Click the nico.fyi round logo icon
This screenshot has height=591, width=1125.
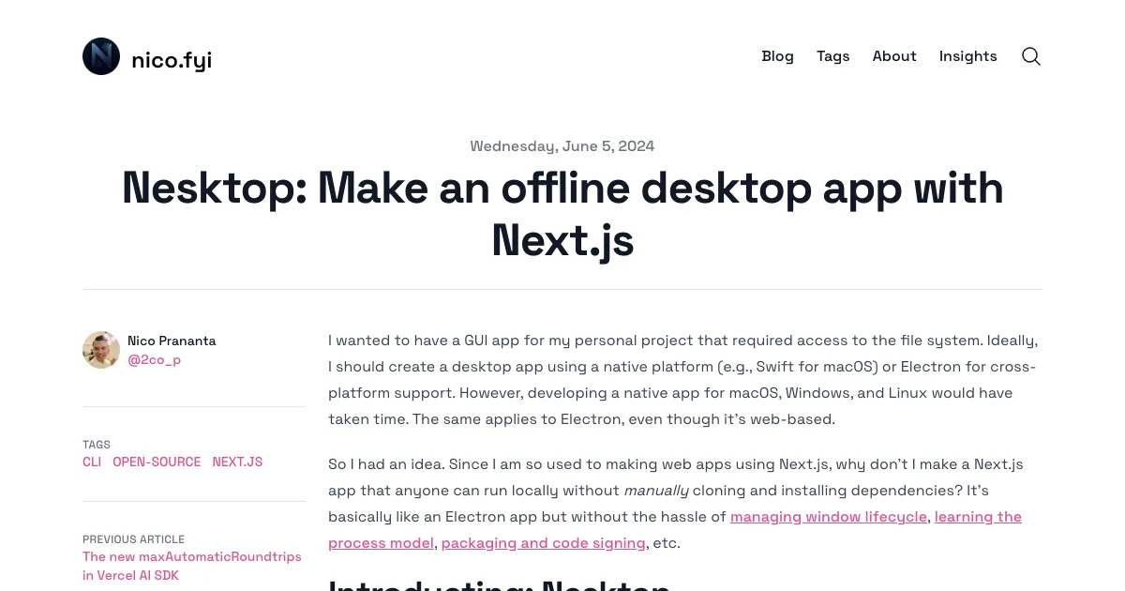click(101, 56)
